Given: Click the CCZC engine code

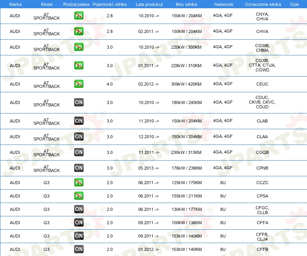Looking at the screenshot, I should [x=262, y=183].
